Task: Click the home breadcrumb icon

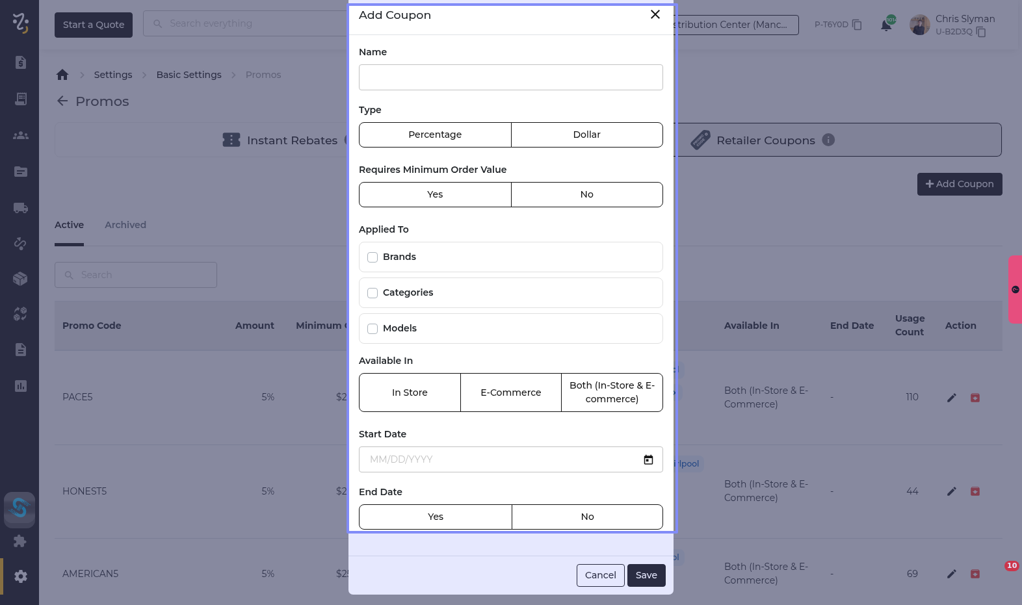Action: [62, 75]
